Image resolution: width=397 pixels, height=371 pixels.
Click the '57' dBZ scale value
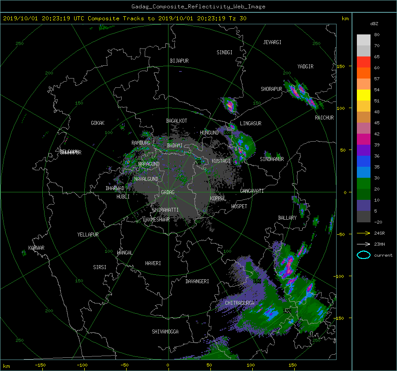point(377,79)
